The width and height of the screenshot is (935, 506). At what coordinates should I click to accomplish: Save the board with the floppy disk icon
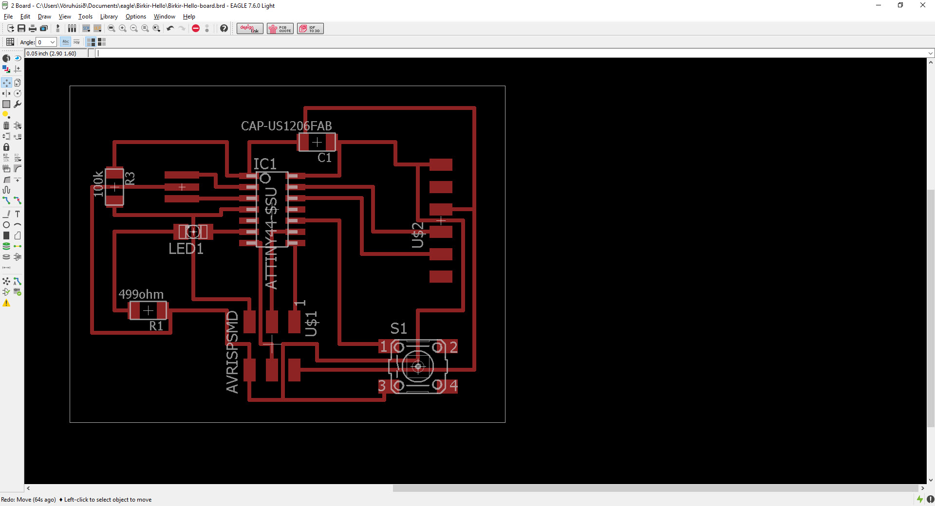(21, 28)
